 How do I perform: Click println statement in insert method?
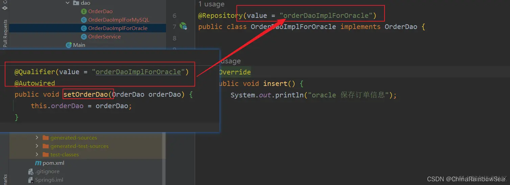[x=314, y=95]
